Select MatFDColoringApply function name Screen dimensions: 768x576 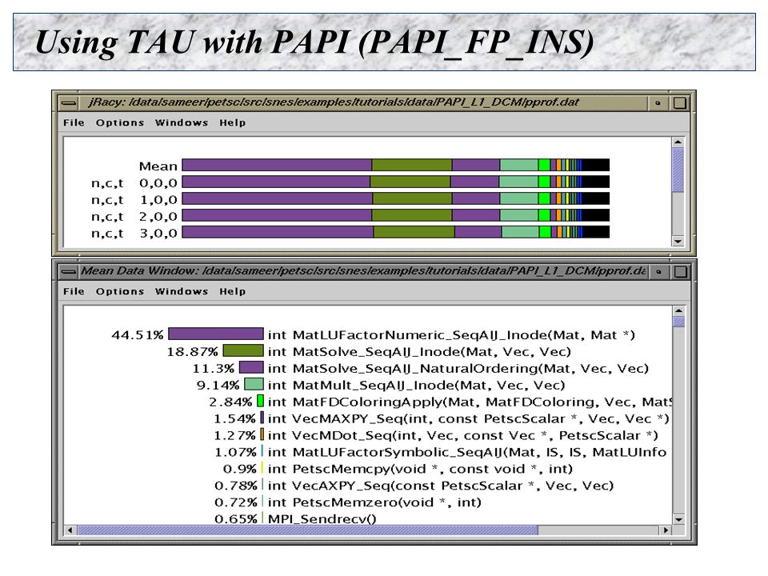click(x=470, y=402)
